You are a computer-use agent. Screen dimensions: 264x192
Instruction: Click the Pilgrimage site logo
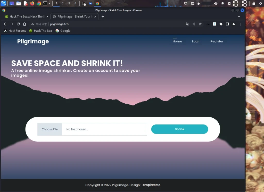click(33, 41)
